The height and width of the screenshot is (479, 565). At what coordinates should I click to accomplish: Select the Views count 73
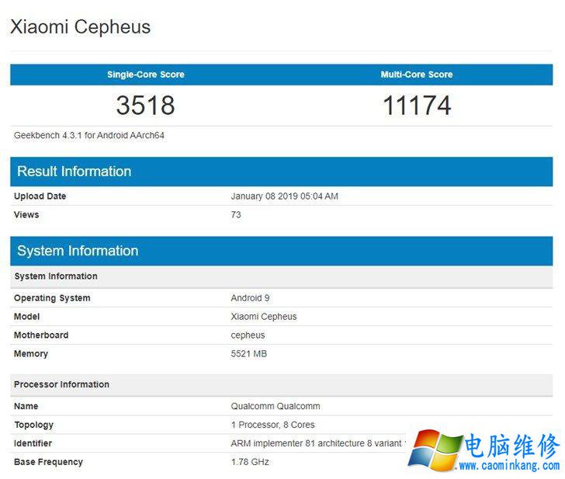pyautogui.click(x=236, y=214)
